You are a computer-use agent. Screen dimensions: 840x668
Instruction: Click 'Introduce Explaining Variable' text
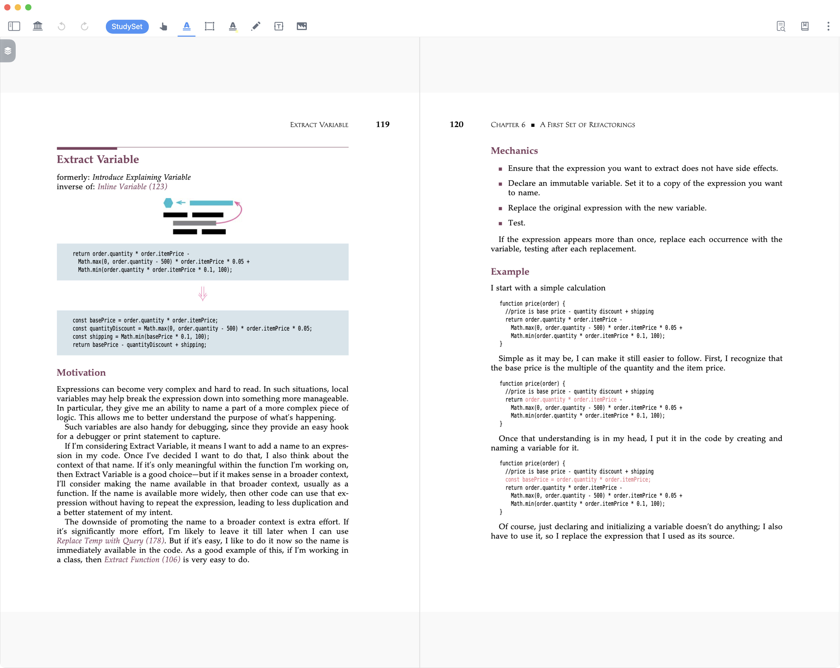point(141,177)
